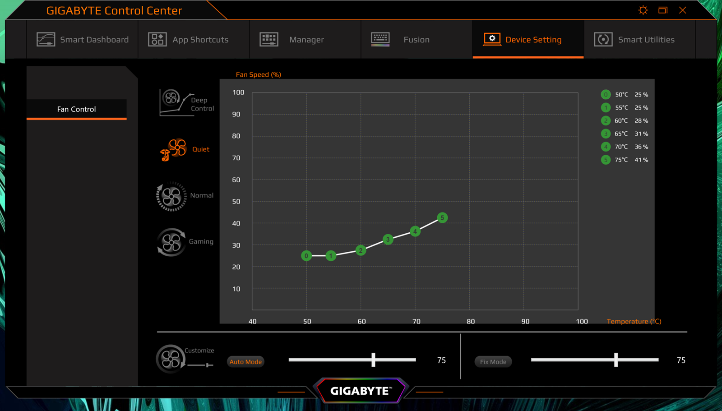The image size is (722, 411).
Task: Click the Auto Mode value 75
Action: pyautogui.click(x=441, y=360)
